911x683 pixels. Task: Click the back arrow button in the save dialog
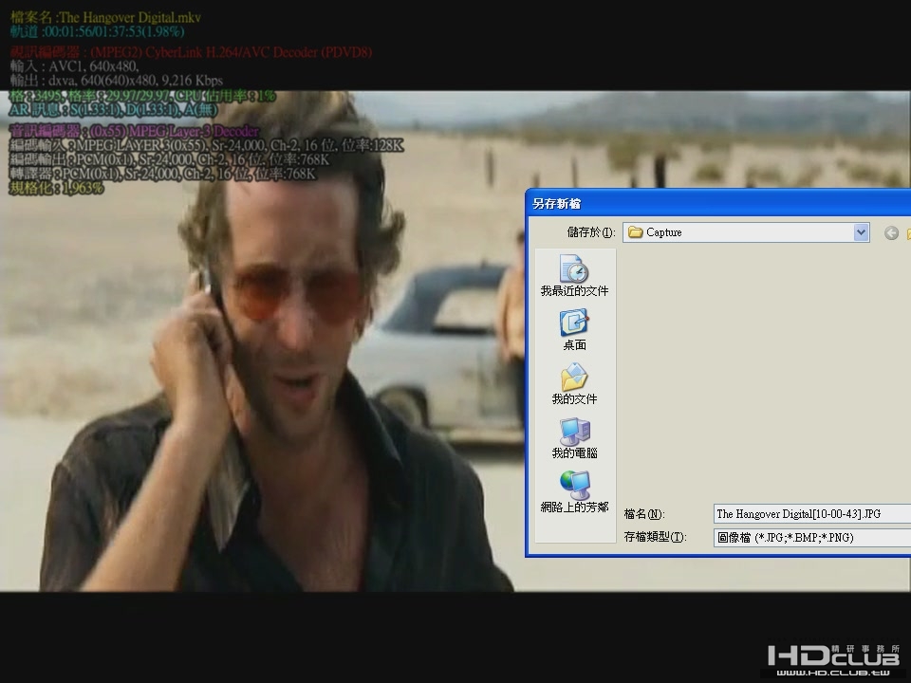(x=891, y=233)
